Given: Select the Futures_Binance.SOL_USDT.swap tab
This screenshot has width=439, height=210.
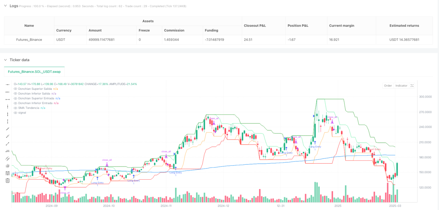Looking at the screenshot, I should [34, 72].
